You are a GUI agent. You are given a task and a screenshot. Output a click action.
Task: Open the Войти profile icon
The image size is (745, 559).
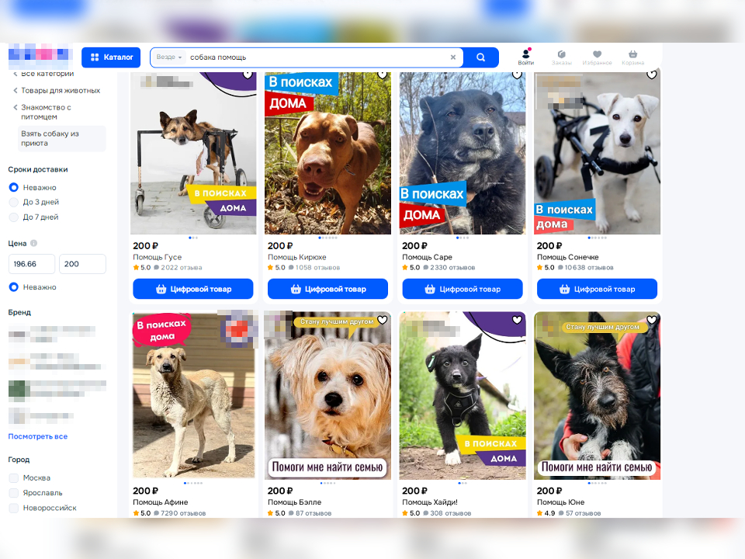(526, 57)
